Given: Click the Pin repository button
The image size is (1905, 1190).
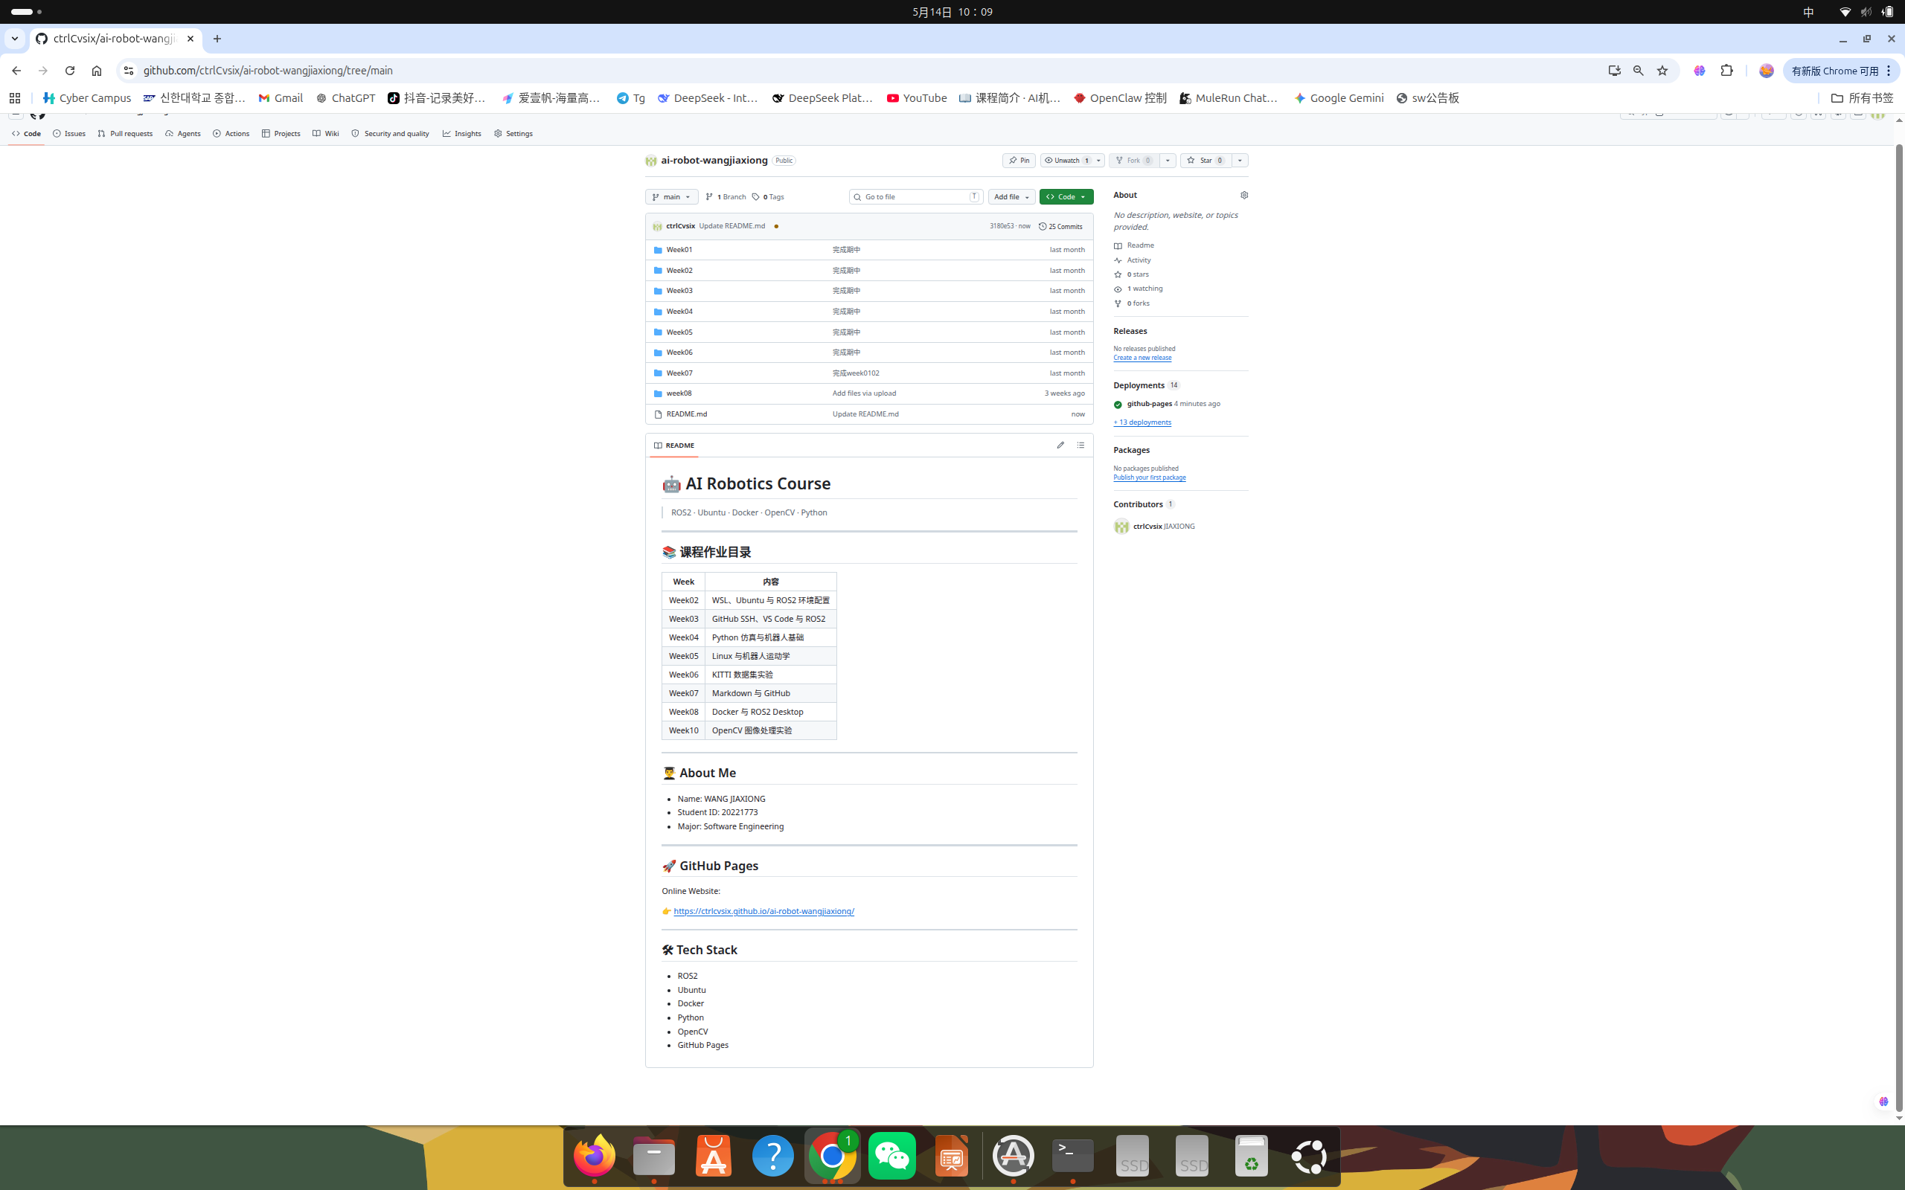Looking at the screenshot, I should coord(1019,161).
